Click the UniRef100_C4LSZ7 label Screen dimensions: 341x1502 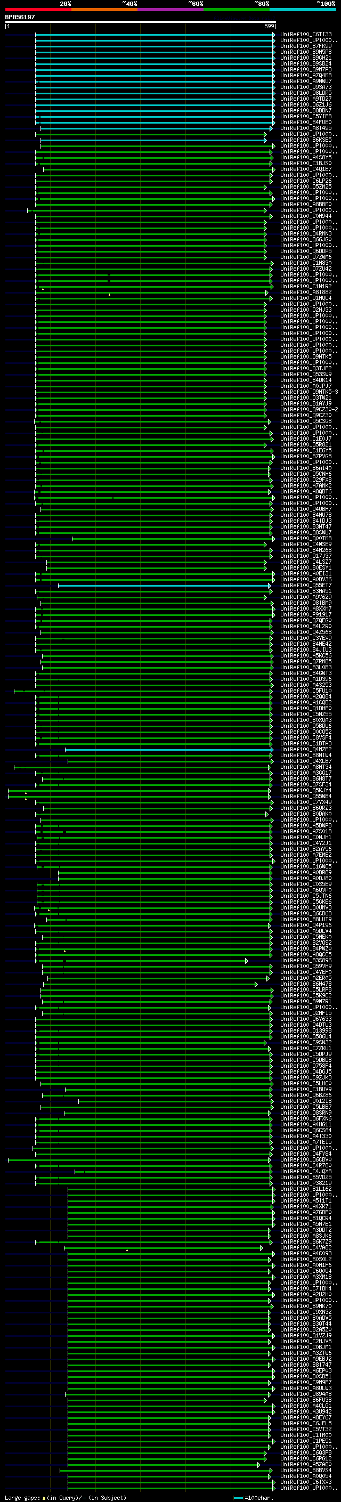pos(306,562)
